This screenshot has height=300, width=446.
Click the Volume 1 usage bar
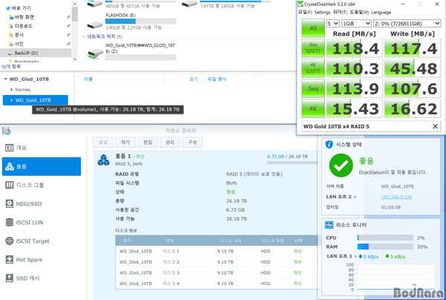292,163
